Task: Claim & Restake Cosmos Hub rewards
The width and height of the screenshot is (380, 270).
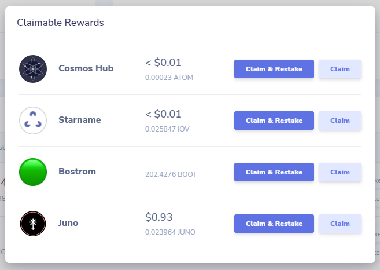Action: coord(274,69)
